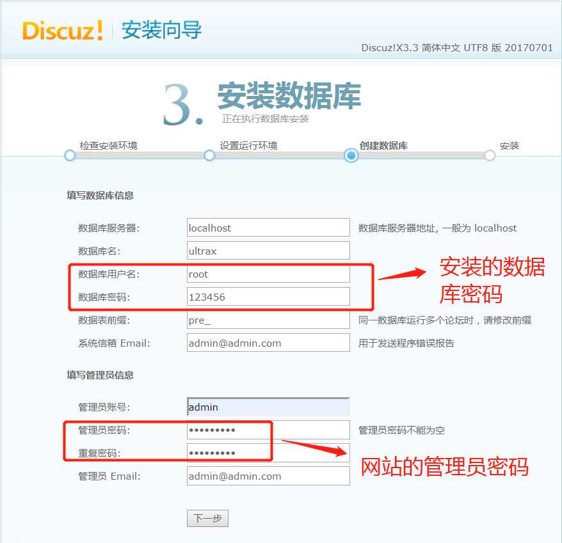The height and width of the screenshot is (543, 562).
Task: Click the 设置运行环境 step label
Action: click(x=248, y=145)
